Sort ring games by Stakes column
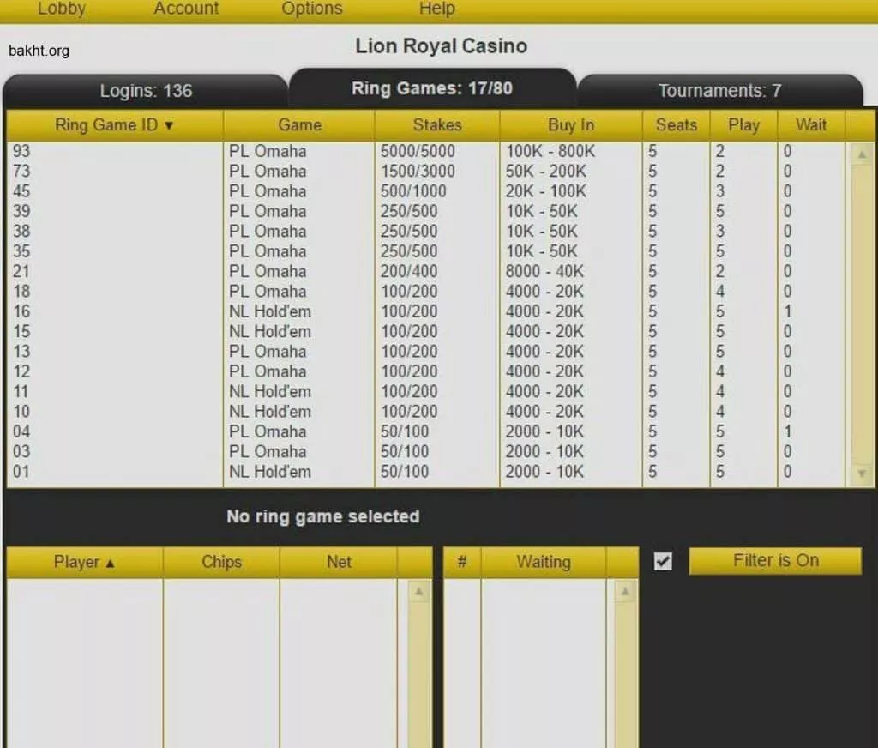Screen dimensions: 878x748 (436, 125)
